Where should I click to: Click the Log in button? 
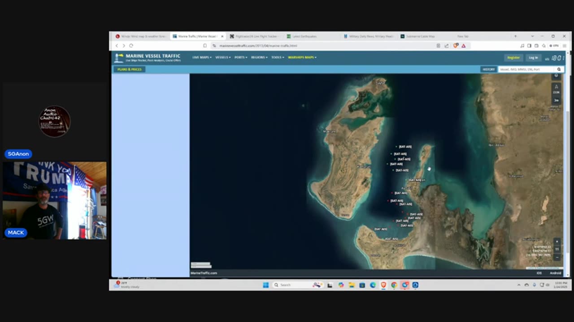pos(533,58)
